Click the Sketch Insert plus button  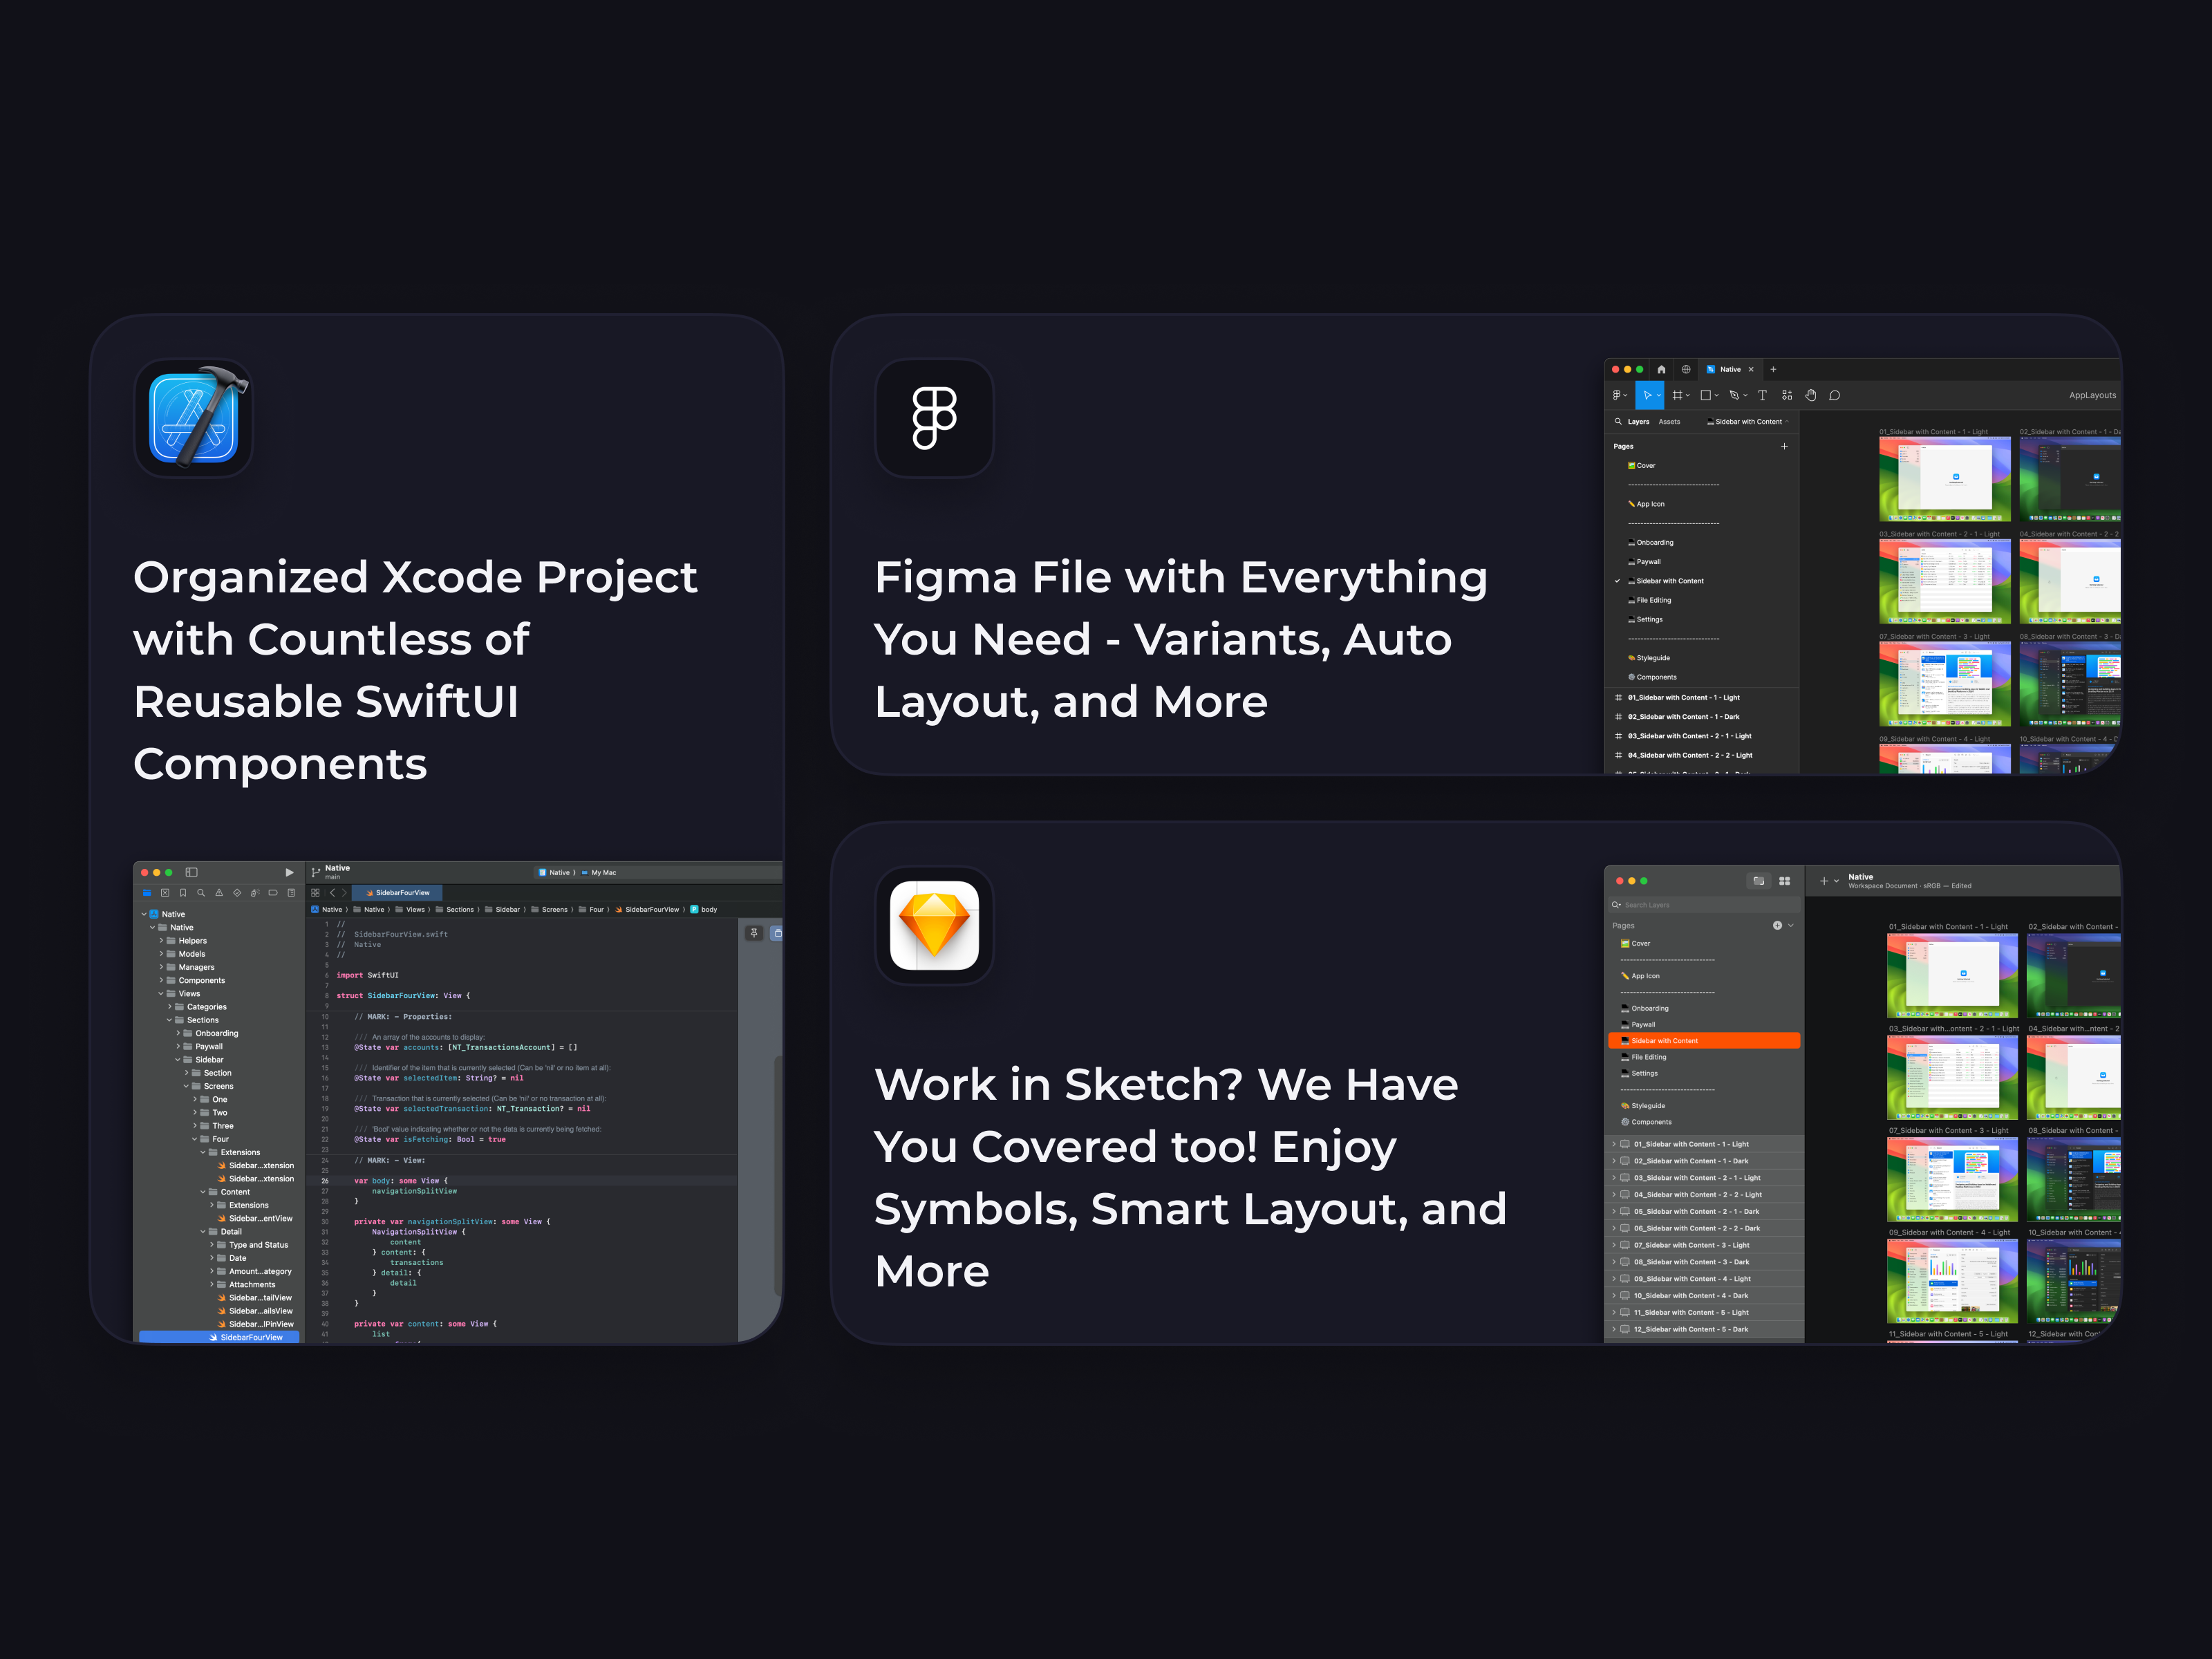(x=1824, y=881)
